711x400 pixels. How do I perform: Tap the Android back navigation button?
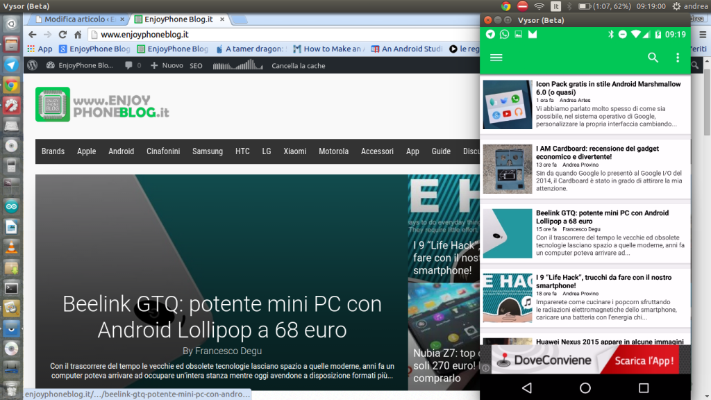pyautogui.click(x=527, y=387)
